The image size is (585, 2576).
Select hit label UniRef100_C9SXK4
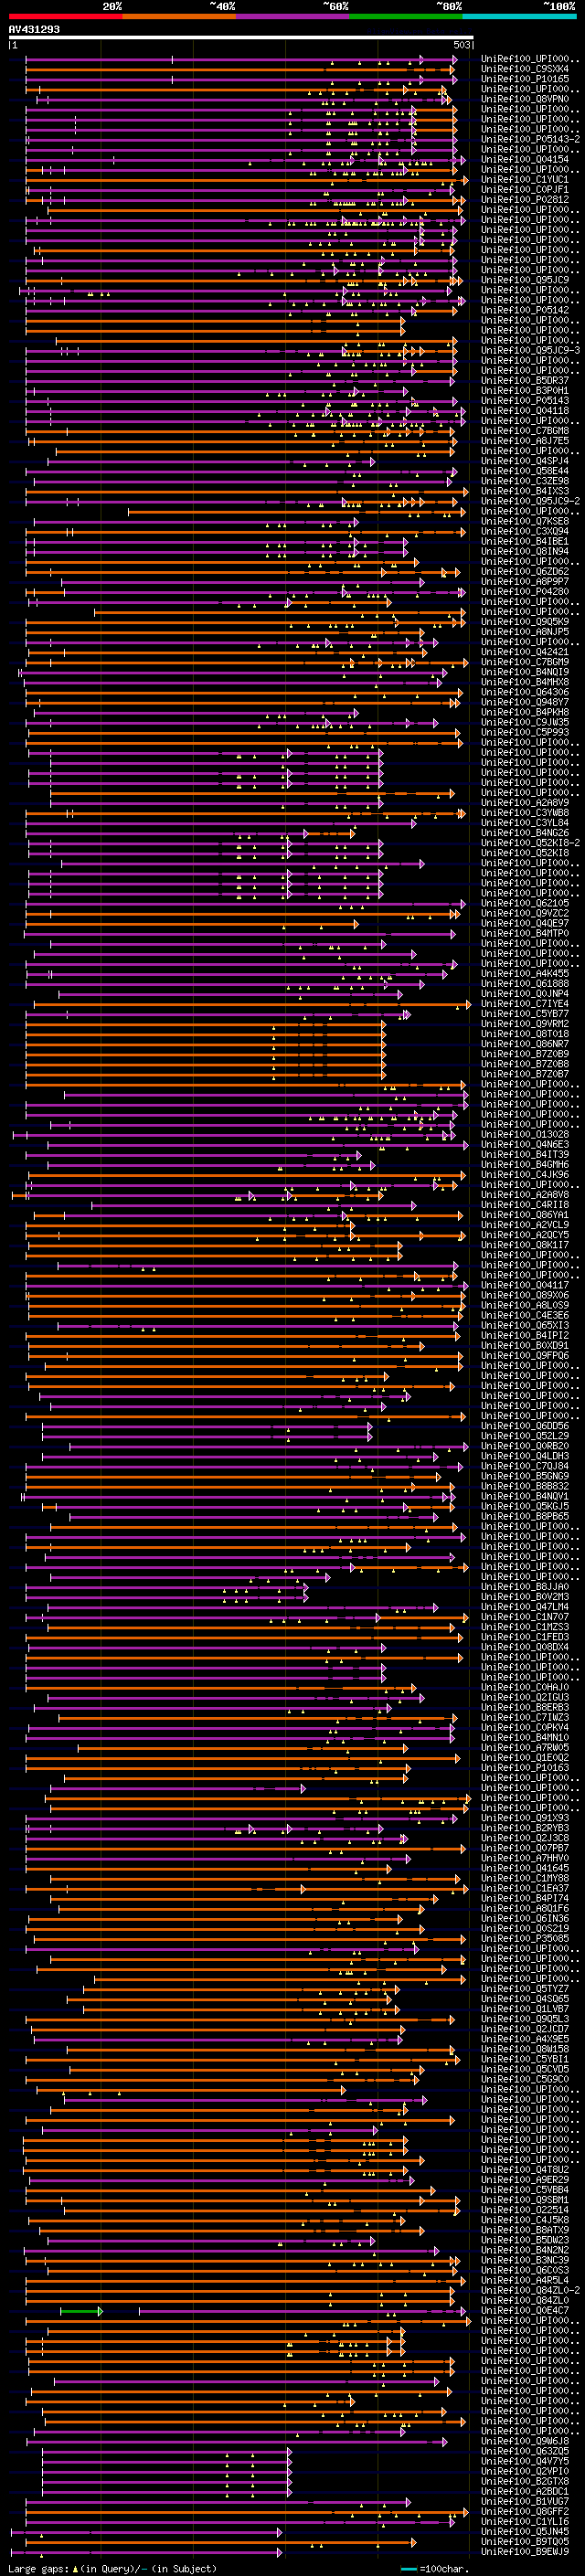525,69
